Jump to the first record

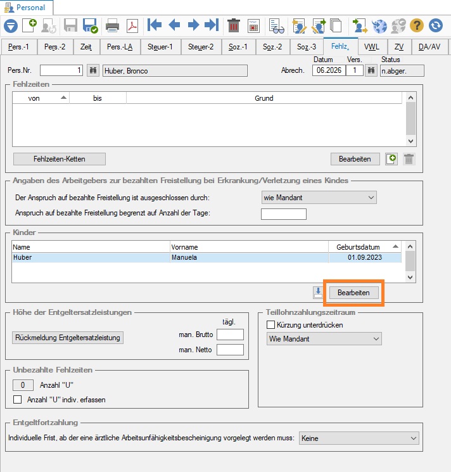point(155,25)
